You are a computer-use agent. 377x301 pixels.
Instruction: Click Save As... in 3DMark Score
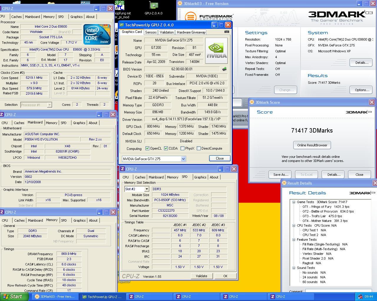pyautogui.click(x=280, y=175)
